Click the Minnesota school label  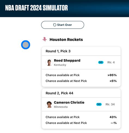pyautogui.click(x=61, y=107)
